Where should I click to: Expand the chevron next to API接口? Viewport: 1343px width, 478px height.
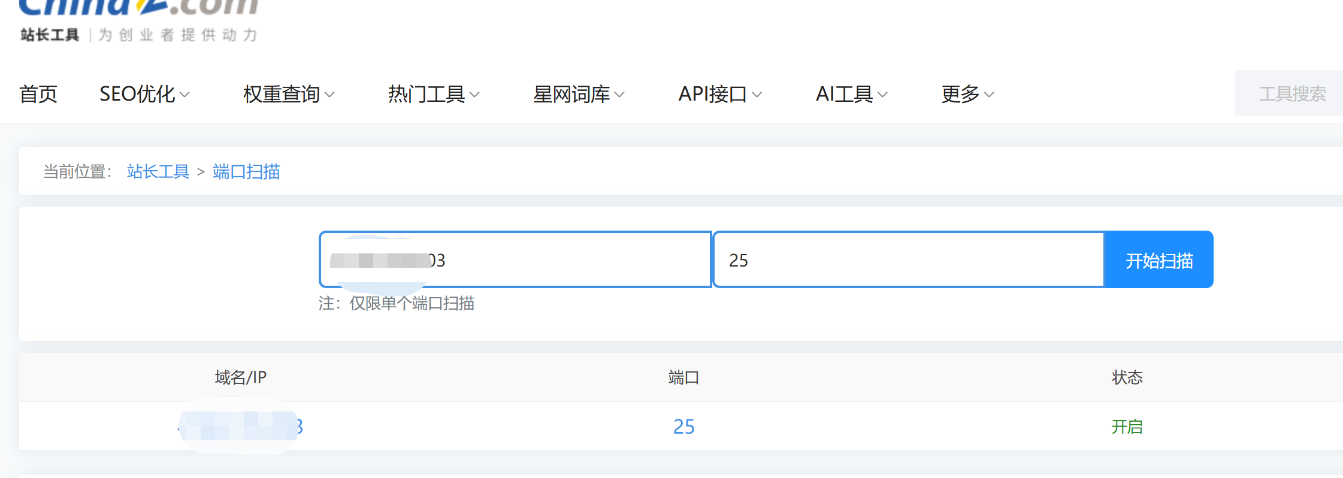(757, 95)
